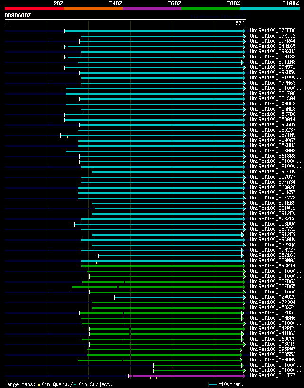Click the arrowhead ending the UniRef100_C5Y1G3 alignment
Viewport: 304px width, 388px height.
[x=243, y=256]
